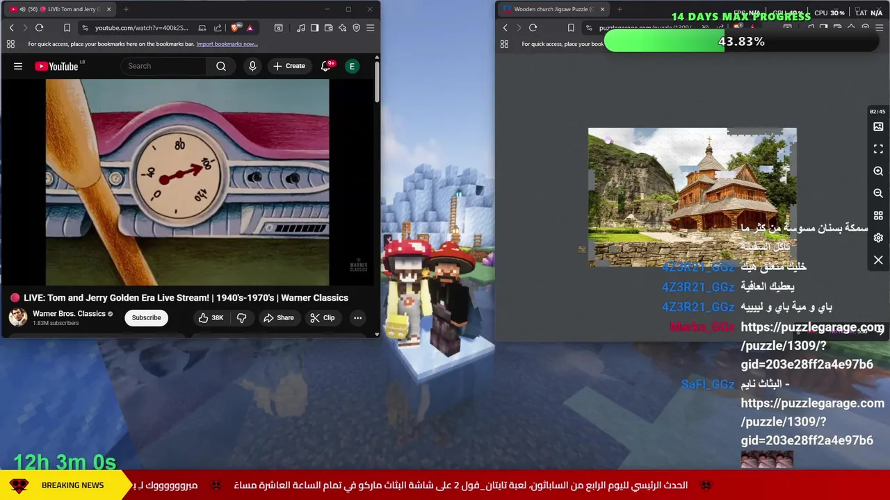Viewport: 890px width, 500px height.
Task: Toggle the Brave sidebar panel icon
Action: point(314,28)
